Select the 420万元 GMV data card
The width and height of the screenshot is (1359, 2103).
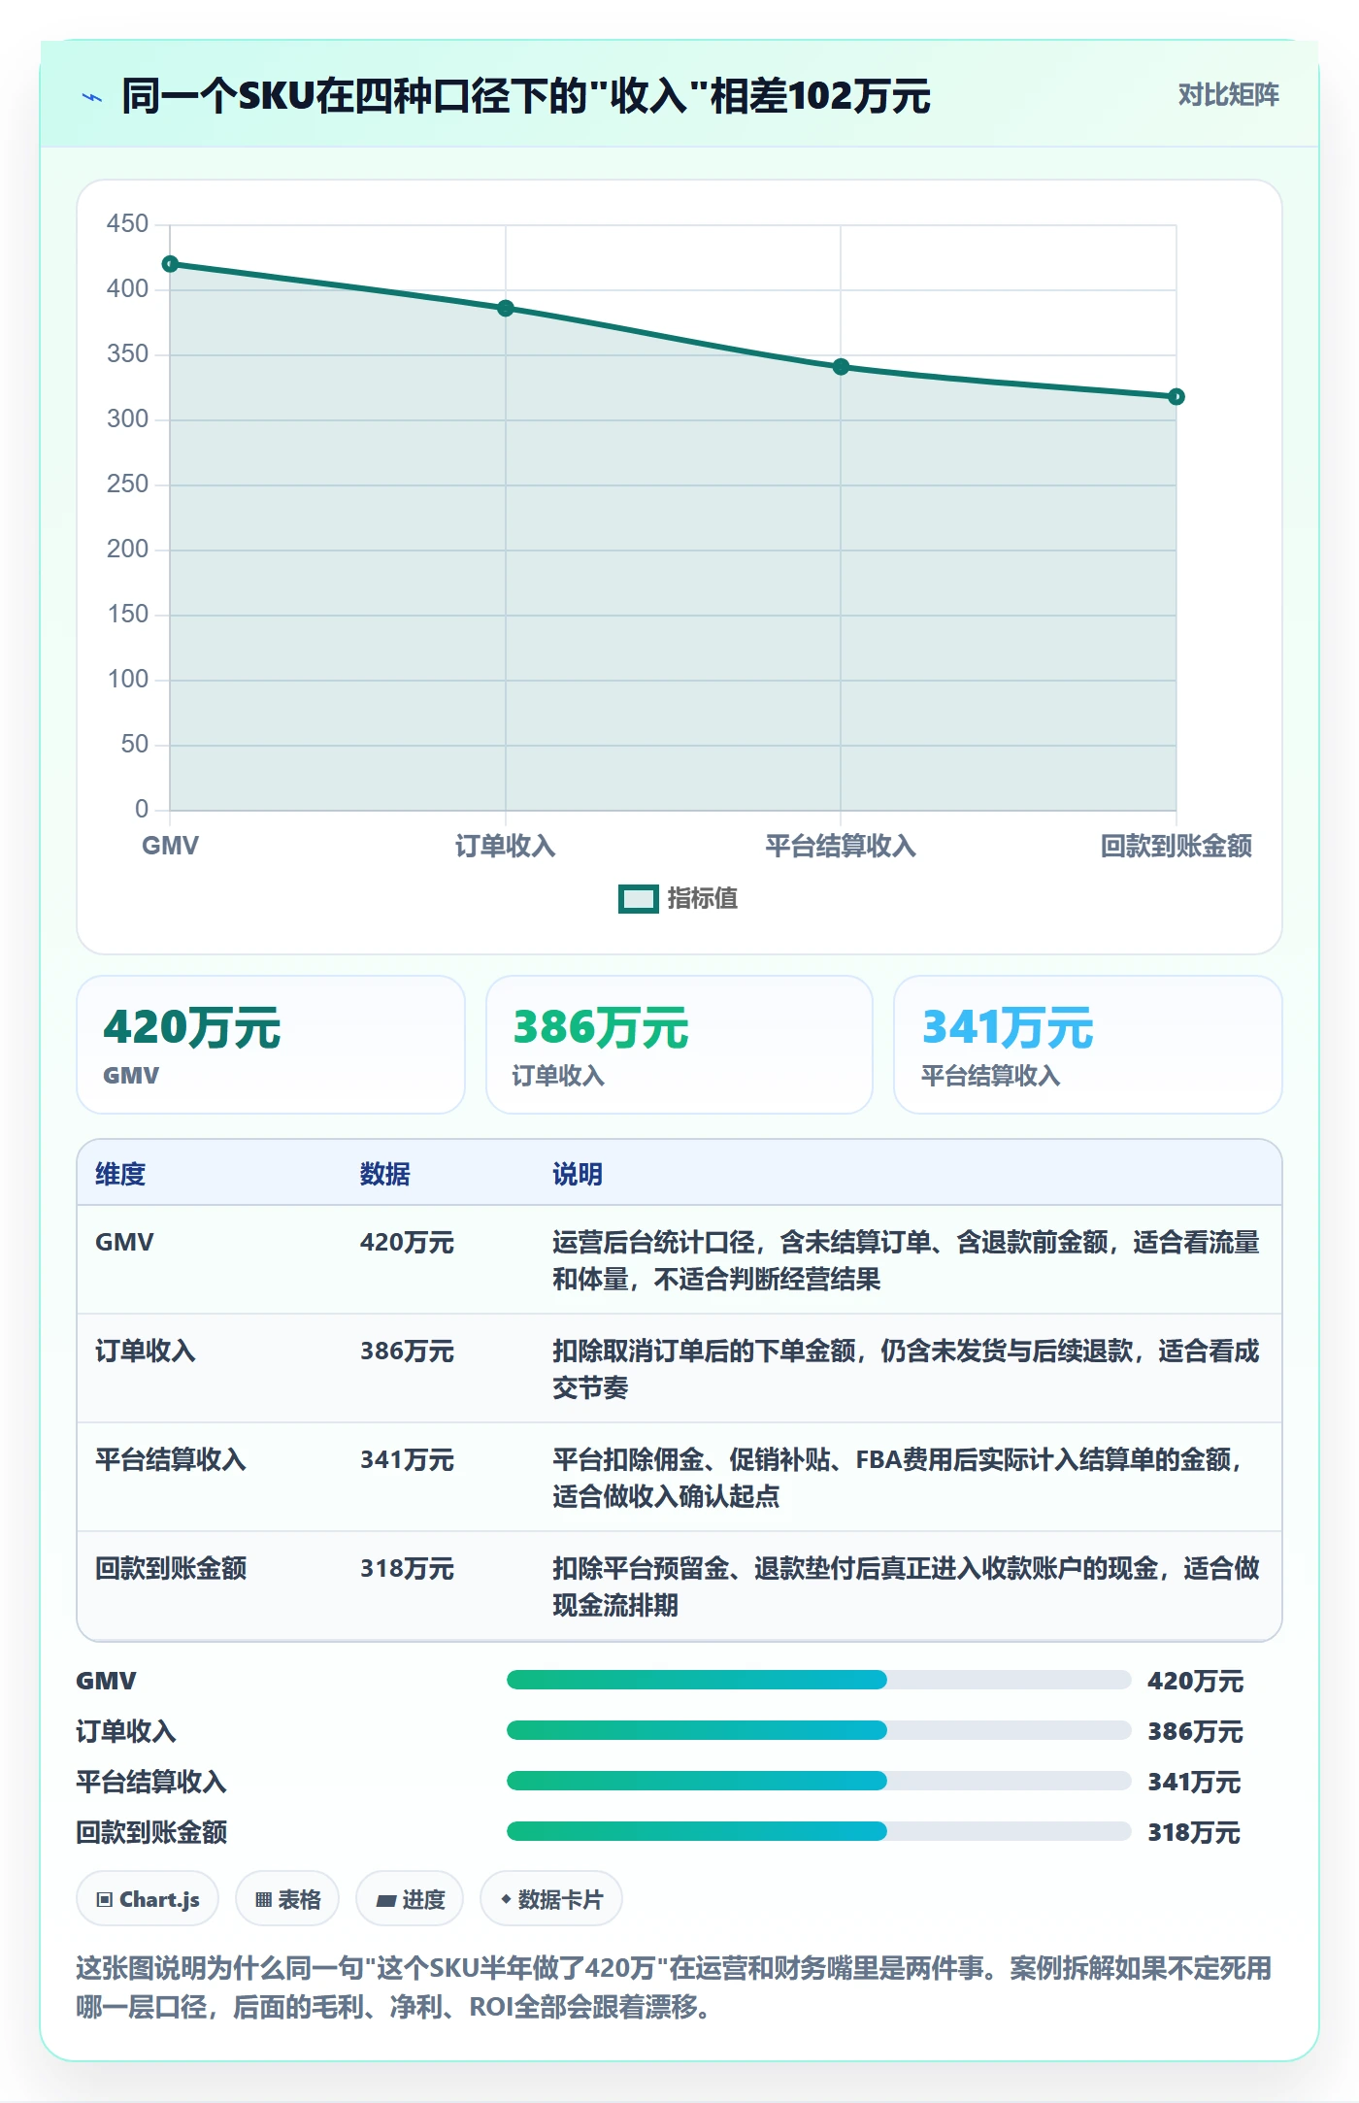click(x=271, y=1045)
